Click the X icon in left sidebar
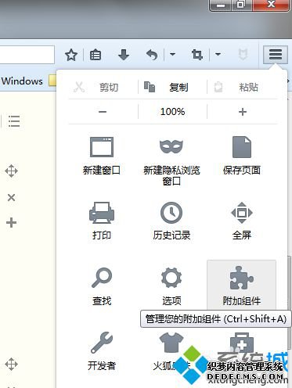 click(11, 197)
